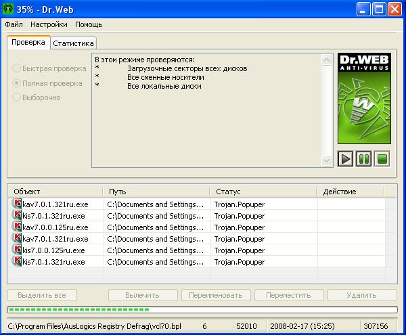406x335 pixels.
Task: Select the kis7.0.0.125ru.exe file name
Action: click(x=53, y=250)
